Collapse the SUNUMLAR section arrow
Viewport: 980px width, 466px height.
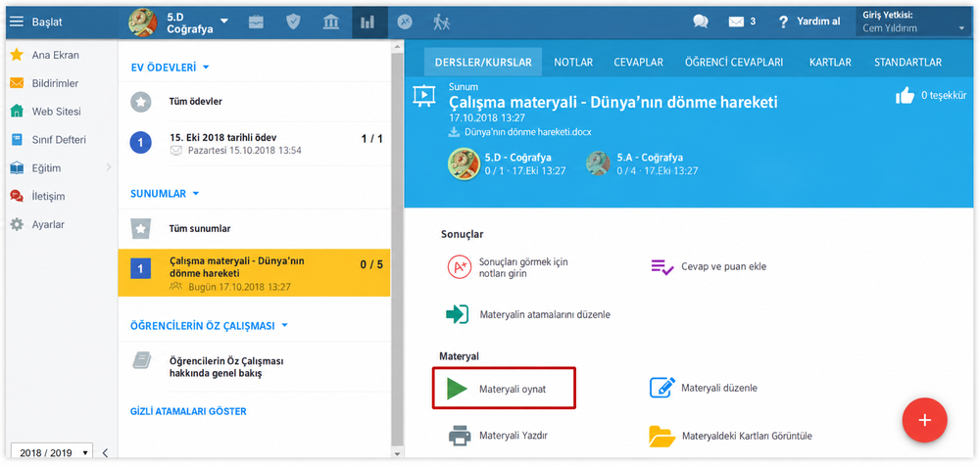(196, 194)
